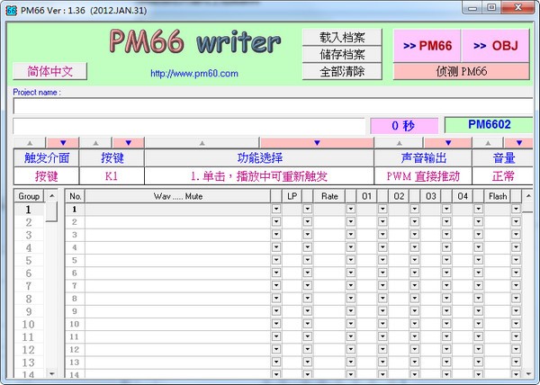This screenshot has height=385, width=540.
Task: Select Group 10 in the group list
Action: (x=29, y=324)
